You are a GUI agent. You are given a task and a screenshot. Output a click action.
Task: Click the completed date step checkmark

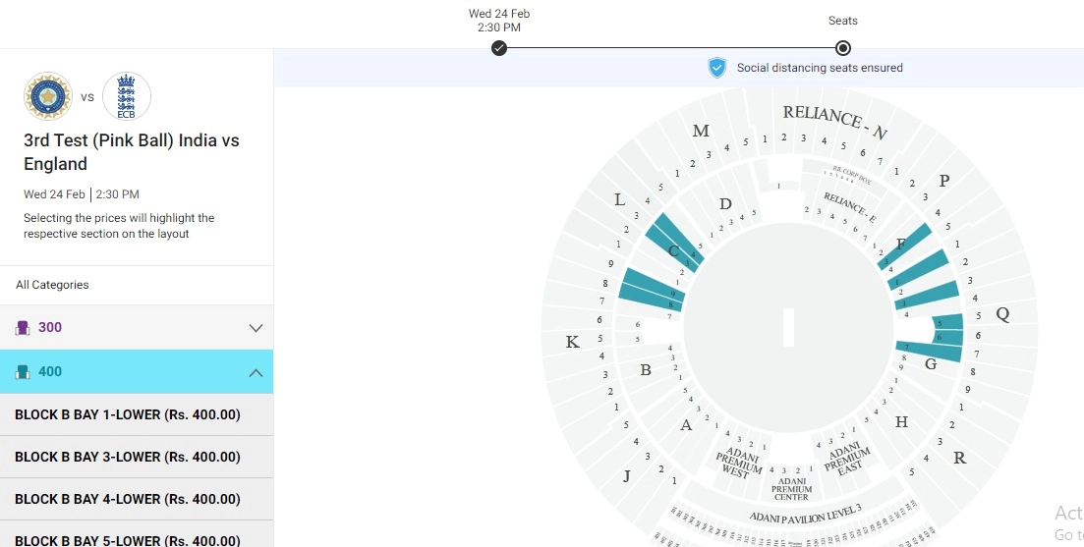tap(499, 48)
